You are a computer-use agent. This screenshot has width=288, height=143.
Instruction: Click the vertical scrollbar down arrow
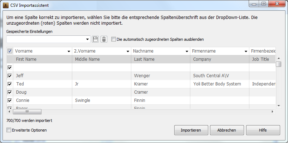point(279,106)
